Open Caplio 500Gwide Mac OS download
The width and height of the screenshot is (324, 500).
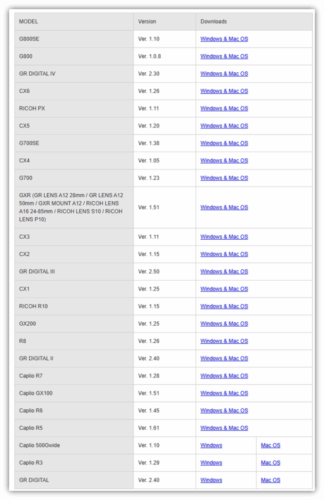(270, 445)
